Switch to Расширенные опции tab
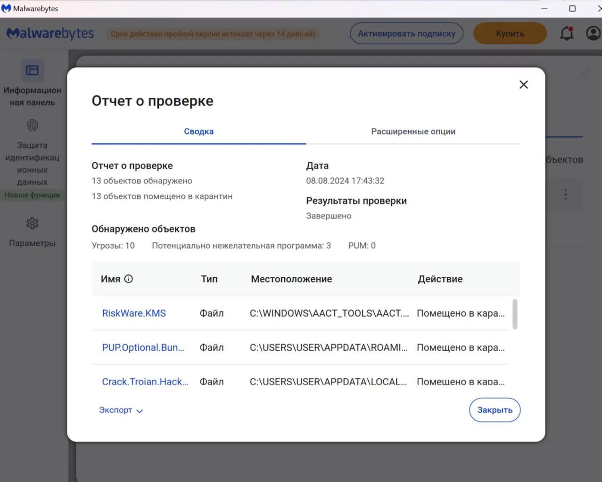The width and height of the screenshot is (602, 482). [x=413, y=131]
